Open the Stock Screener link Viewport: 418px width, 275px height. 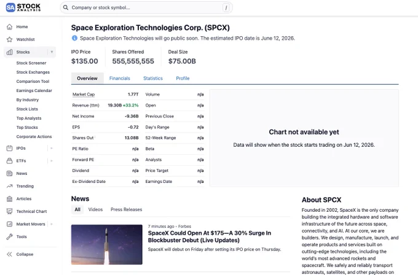point(31,63)
